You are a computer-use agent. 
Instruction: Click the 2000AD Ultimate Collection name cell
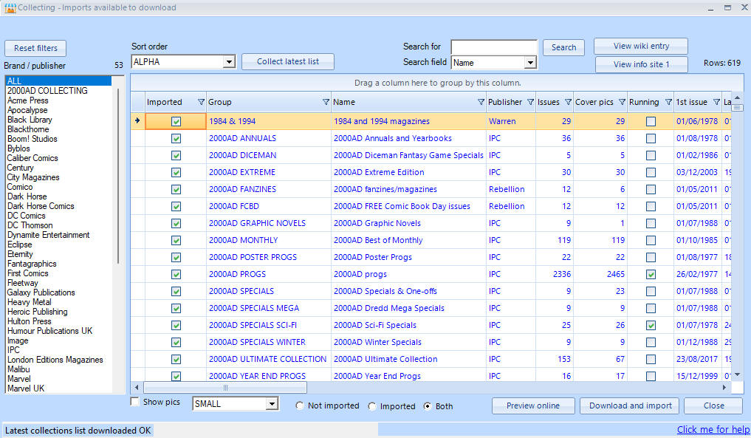pos(408,359)
